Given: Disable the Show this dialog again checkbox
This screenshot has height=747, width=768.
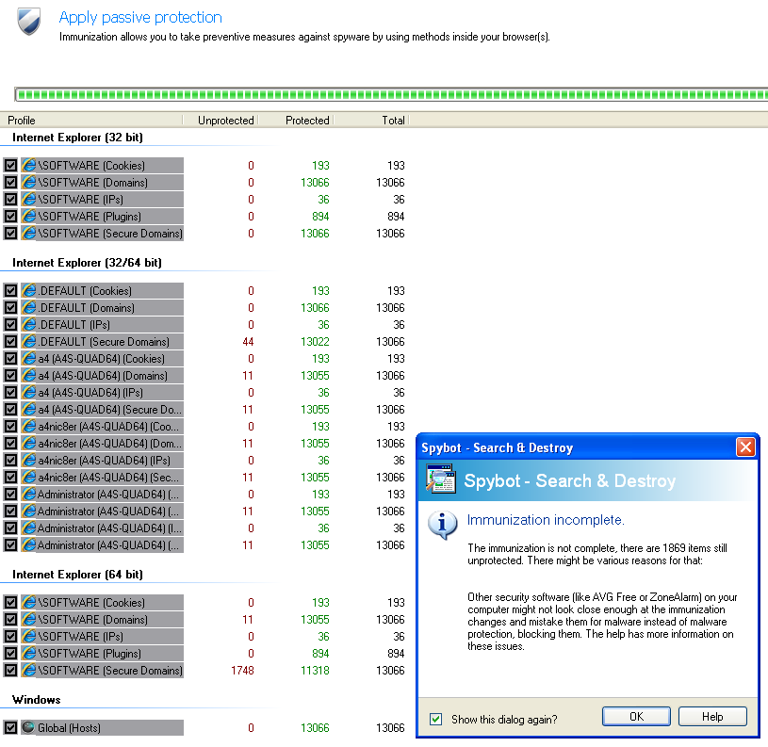Looking at the screenshot, I should click(435, 719).
